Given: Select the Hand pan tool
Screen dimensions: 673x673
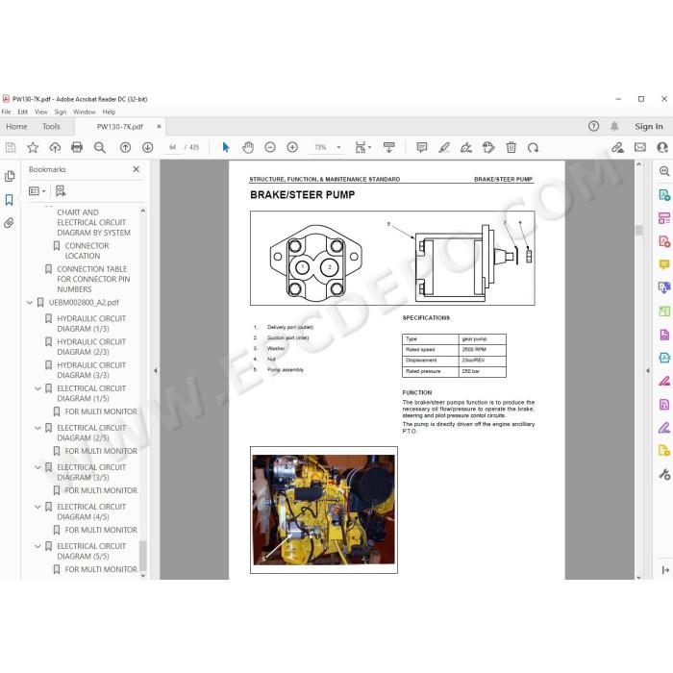Looking at the screenshot, I should tap(248, 148).
